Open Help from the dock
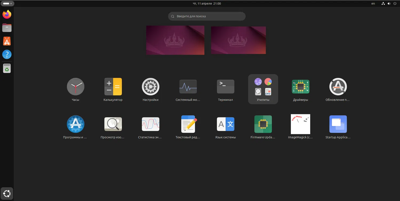 click(7, 54)
